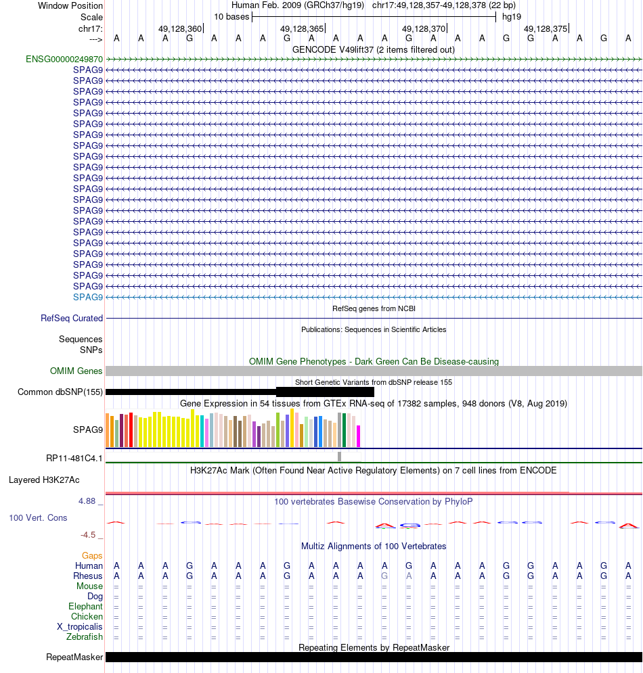Click the Mouse alignment row label
The height and width of the screenshot is (673, 643).
90,586
